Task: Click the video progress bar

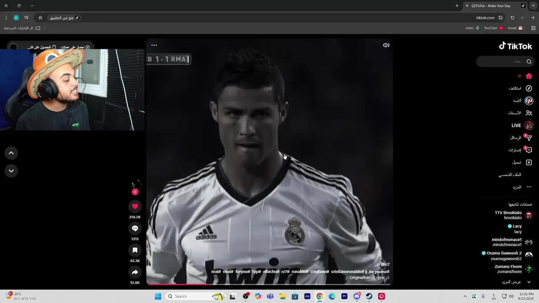Action: coord(269,284)
